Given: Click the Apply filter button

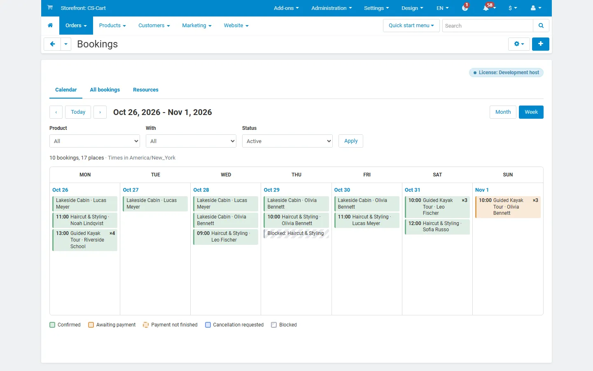Looking at the screenshot, I should pyautogui.click(x=351, y=141).
